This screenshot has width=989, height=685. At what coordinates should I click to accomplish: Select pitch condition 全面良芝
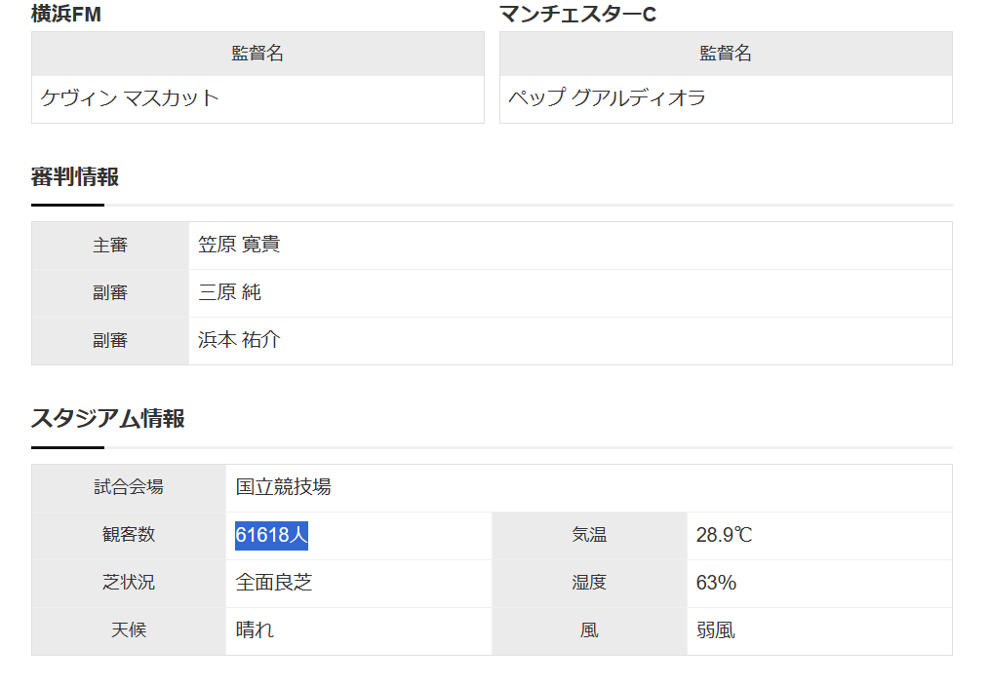(274, 583)
